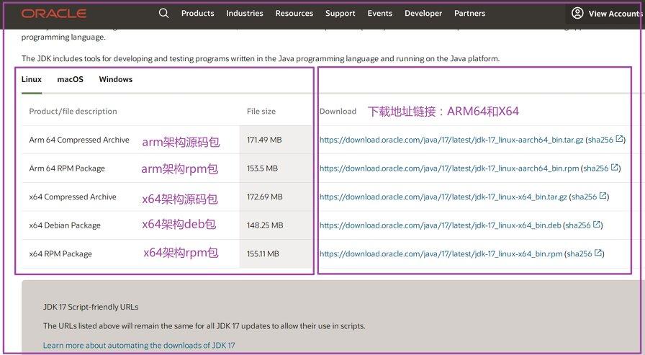The height and width of the screenshot is (355, 645).
Task: Select the Linux tab
Action: coord(32,79)
